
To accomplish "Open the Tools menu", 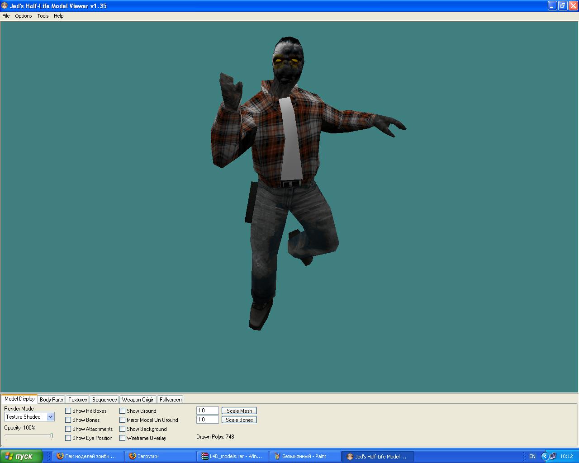I will [x=43, y=16].
